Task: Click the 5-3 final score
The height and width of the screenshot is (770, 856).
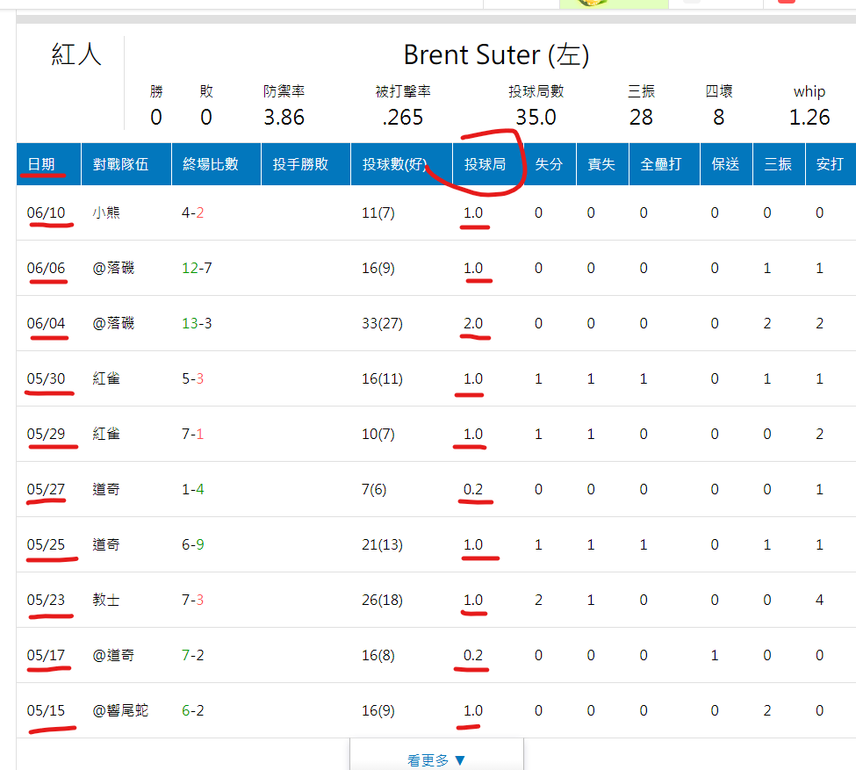Action: coord(192,378)
